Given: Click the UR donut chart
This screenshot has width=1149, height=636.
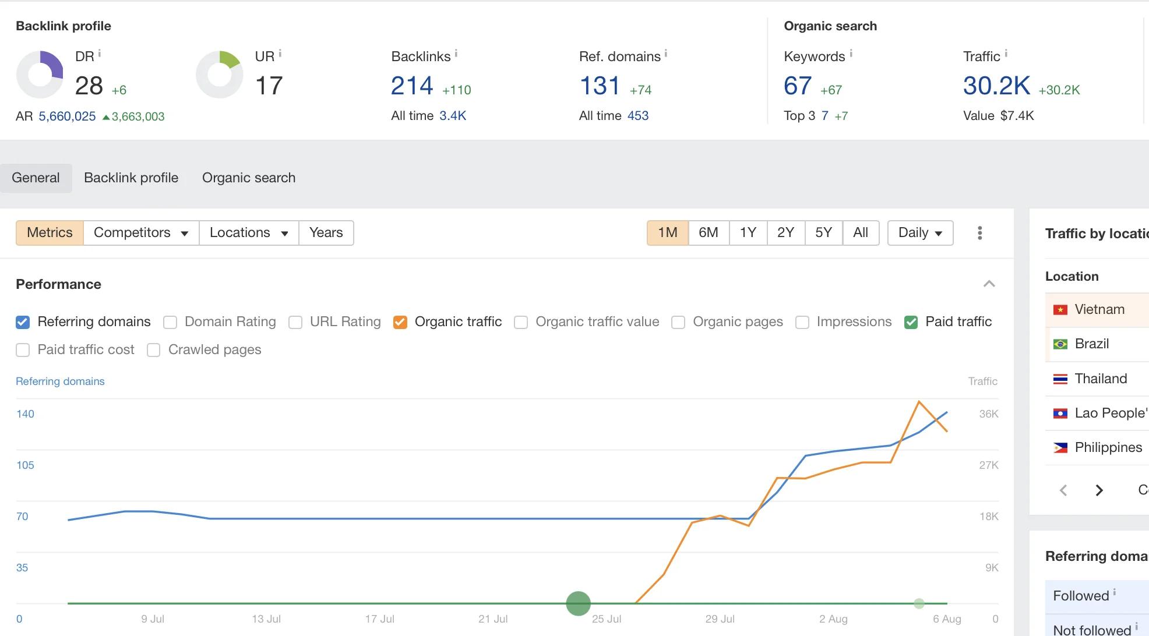Looking at the screenshot, I should click(220, 75).
